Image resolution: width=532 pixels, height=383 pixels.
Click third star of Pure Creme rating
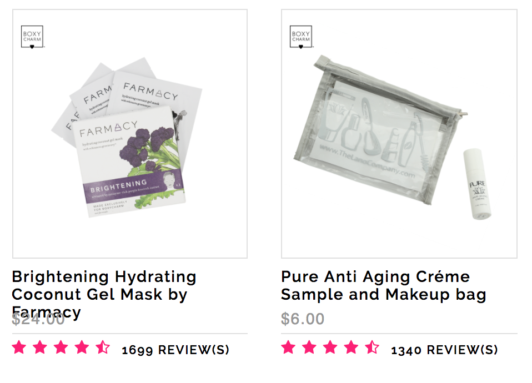330,347
